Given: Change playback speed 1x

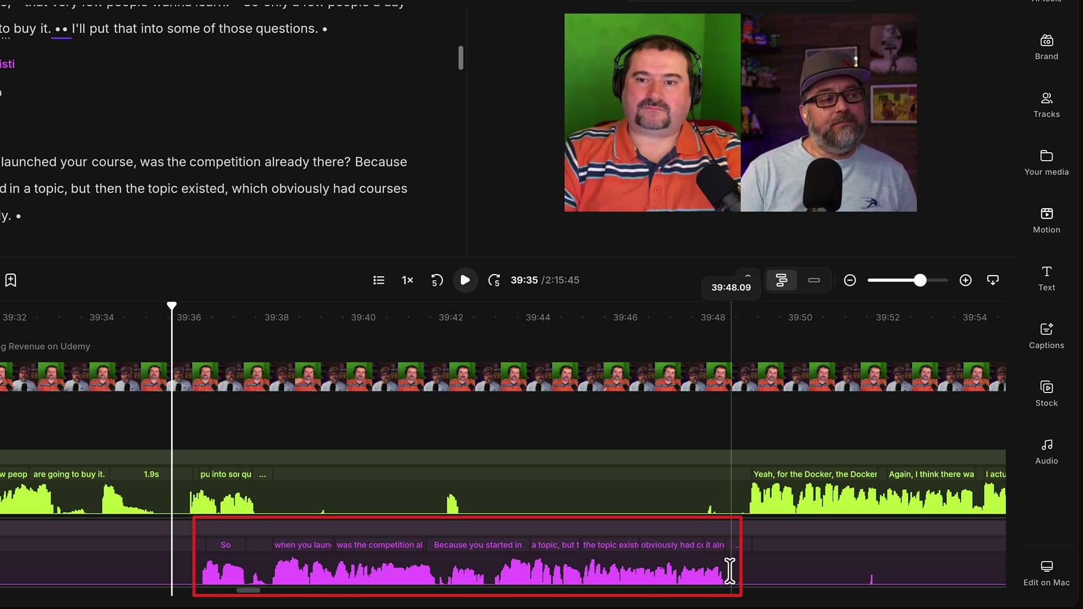Looking at the screenshot, I should pos(407,280).
